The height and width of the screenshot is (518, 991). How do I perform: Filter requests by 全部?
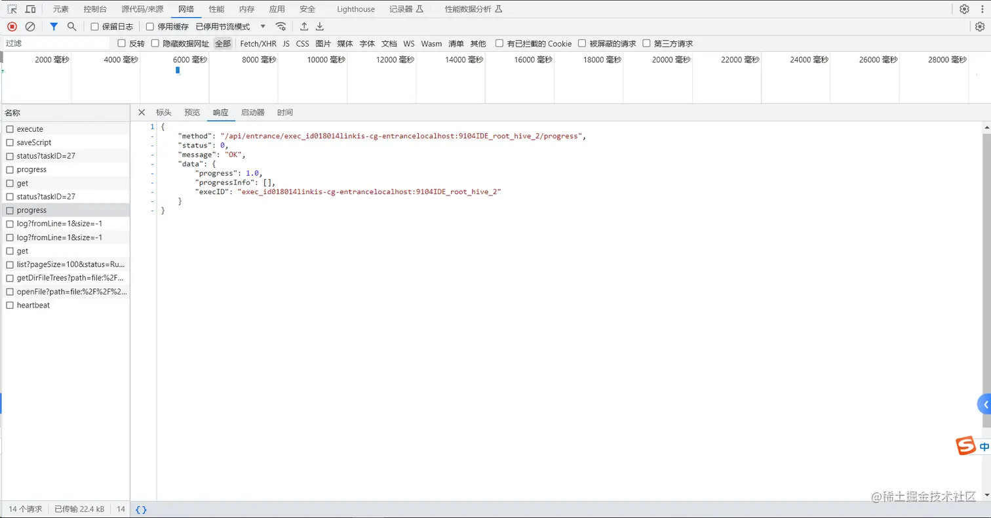pyautogui.click(x=223, y=44)
